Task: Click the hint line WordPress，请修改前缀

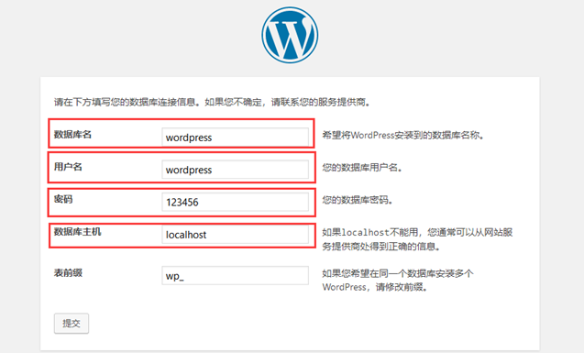Action: point(374,287)
